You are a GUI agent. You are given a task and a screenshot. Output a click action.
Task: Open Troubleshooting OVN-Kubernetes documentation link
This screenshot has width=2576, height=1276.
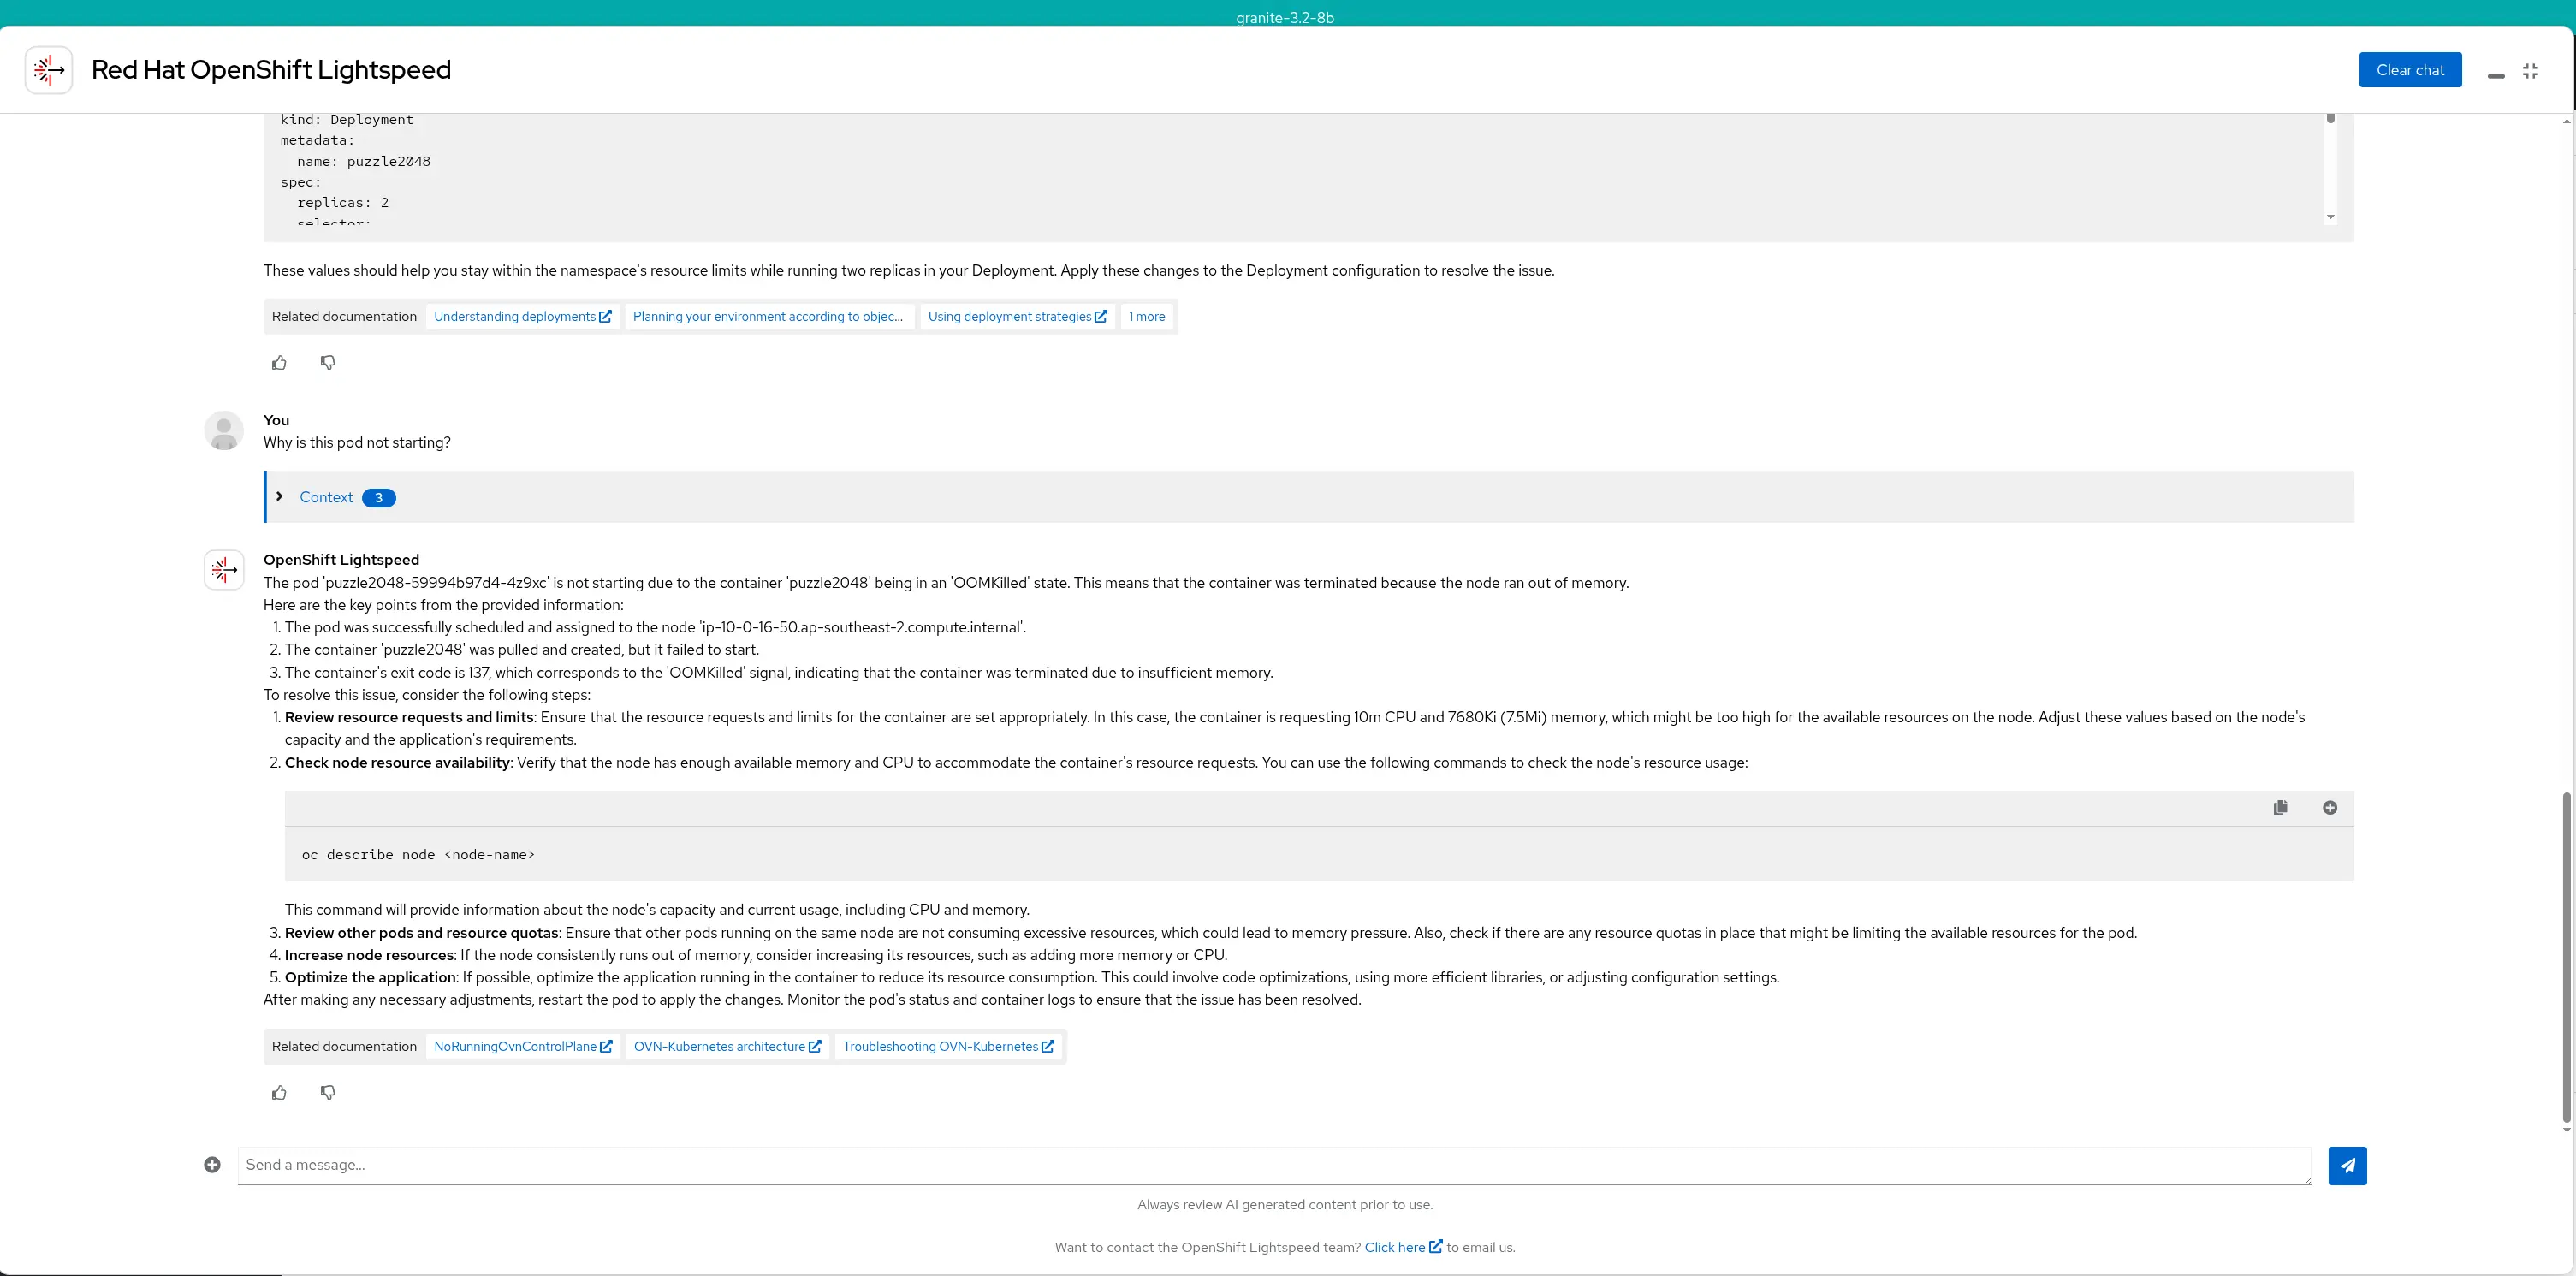point(948,1046)
